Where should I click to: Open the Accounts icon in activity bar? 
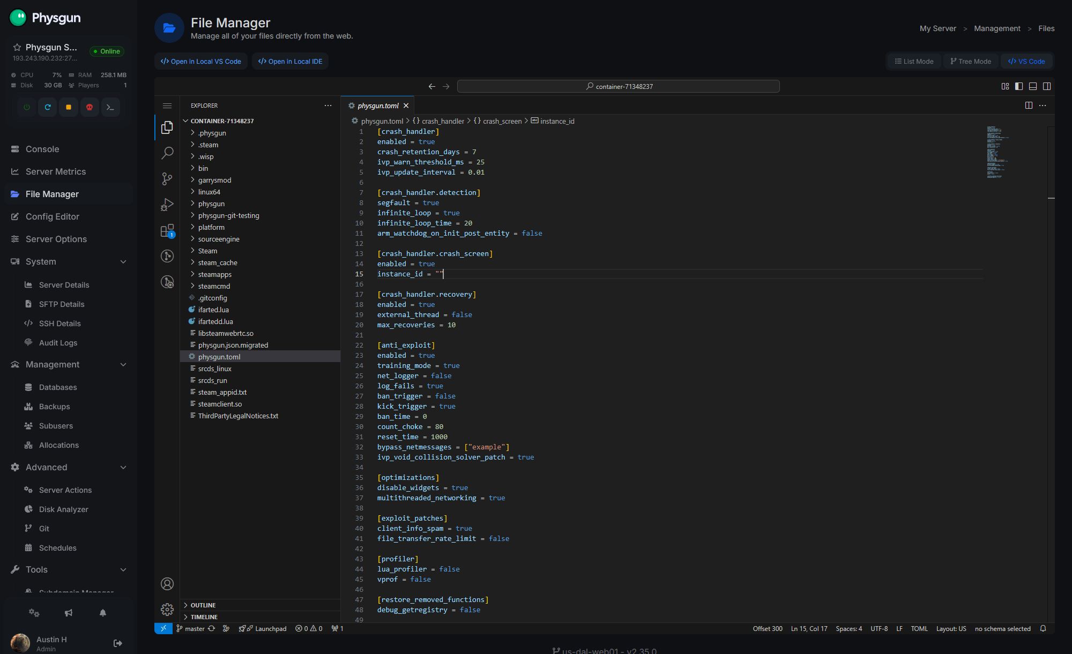tap(167, 584)
